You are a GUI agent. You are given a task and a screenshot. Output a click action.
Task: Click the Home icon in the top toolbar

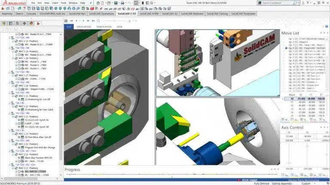(x=98, y=3)
